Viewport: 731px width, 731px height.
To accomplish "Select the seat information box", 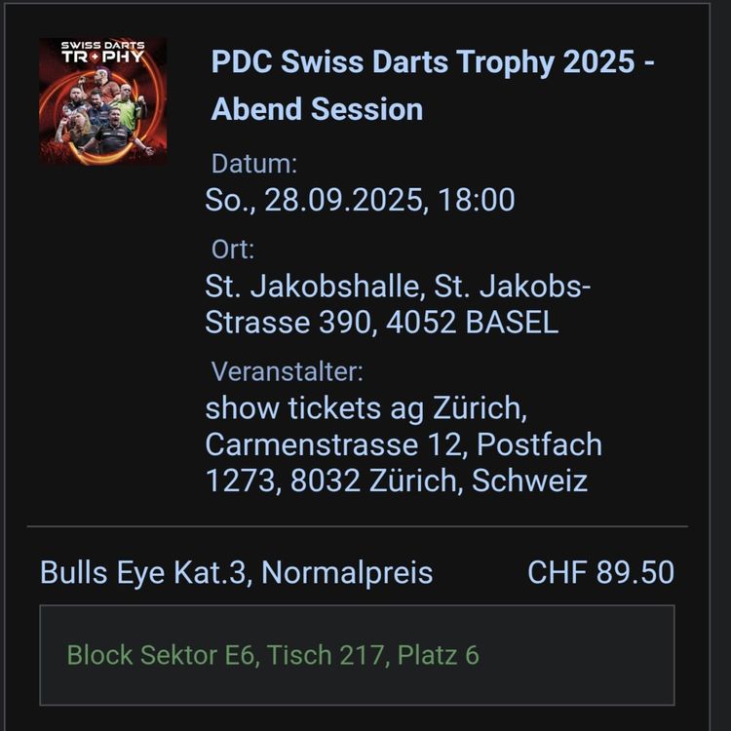I will click(357, 655).
